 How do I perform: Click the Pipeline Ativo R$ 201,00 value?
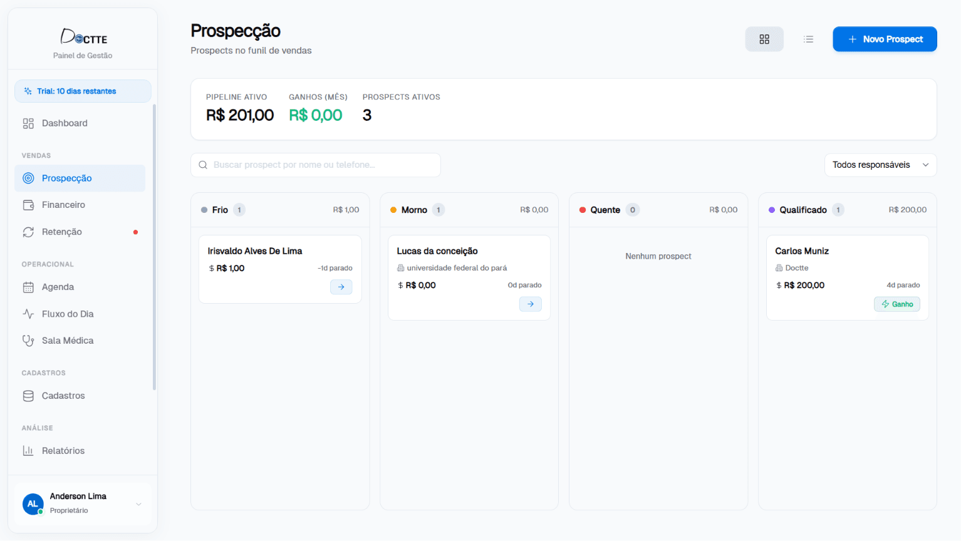(x=240, y=115)
